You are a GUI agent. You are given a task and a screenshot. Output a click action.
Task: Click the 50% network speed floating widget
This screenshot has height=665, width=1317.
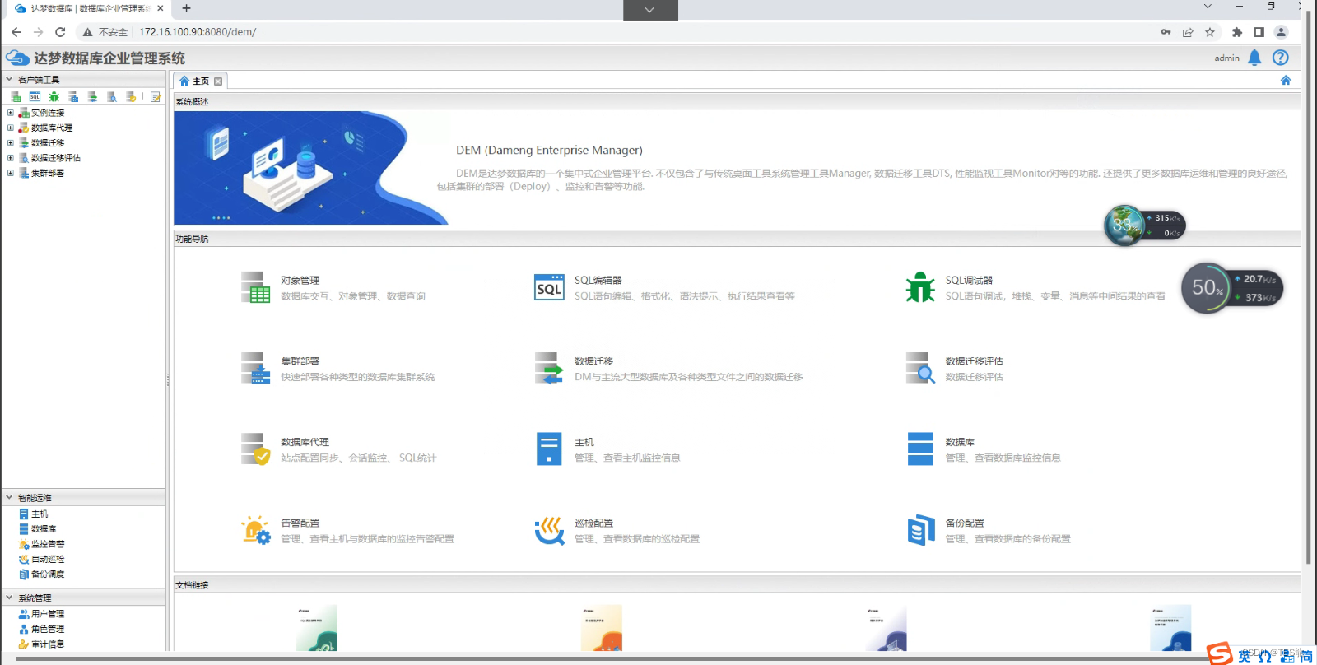(1231, 288)
